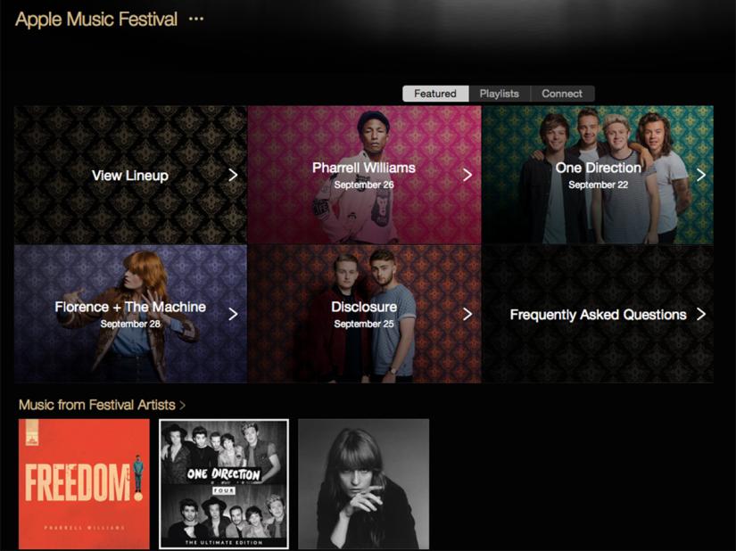Click the arrow on Florence + The Machine tile

(x=233, y=314)
